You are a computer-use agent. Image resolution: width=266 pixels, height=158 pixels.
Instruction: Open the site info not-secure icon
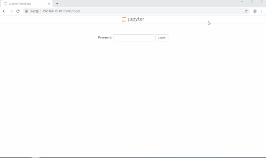coord(26,11)
